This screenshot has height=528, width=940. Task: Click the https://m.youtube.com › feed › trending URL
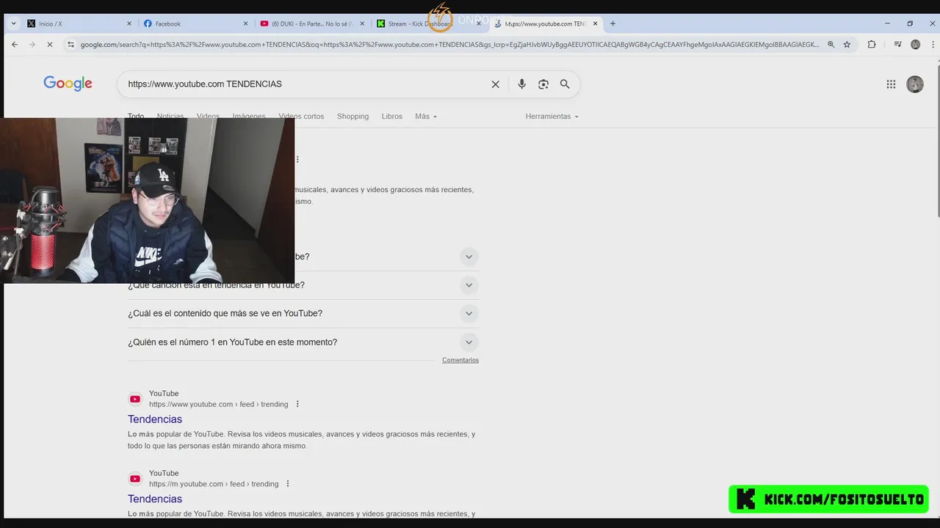point(214,484)
